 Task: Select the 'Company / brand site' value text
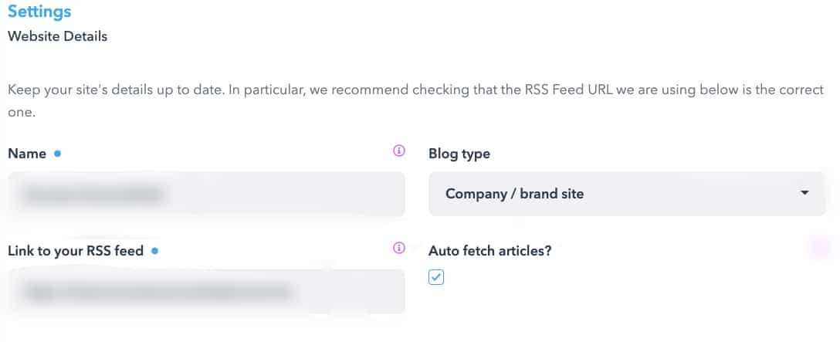[x=514, y=194]
